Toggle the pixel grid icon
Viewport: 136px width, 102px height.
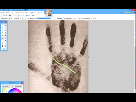click(x=33, y=16)
